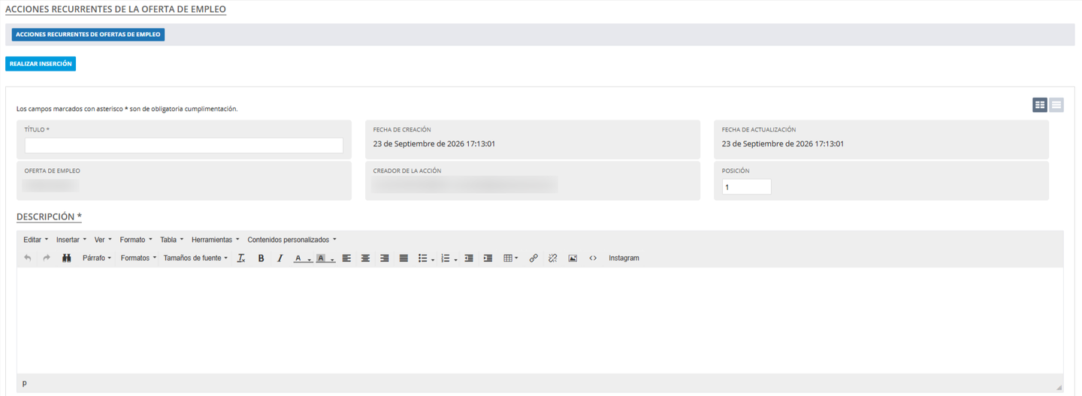The image size is (1082, 396).
Task: Insert an image using the picture icon
Action: click(573, 258)
